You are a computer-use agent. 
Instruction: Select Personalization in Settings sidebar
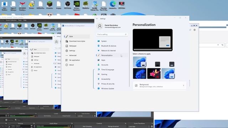click(x=112, y=55)
